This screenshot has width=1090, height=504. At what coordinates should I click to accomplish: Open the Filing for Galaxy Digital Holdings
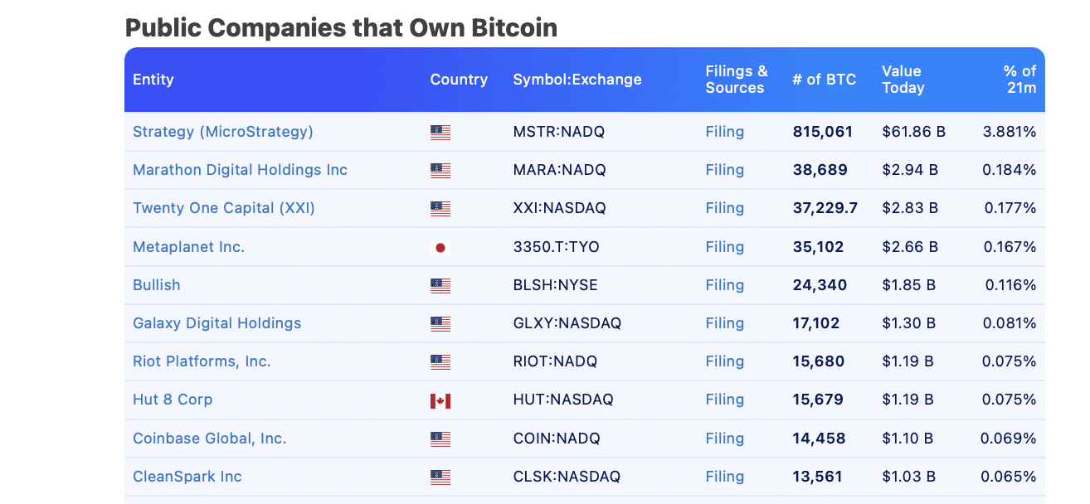[724, 323]
